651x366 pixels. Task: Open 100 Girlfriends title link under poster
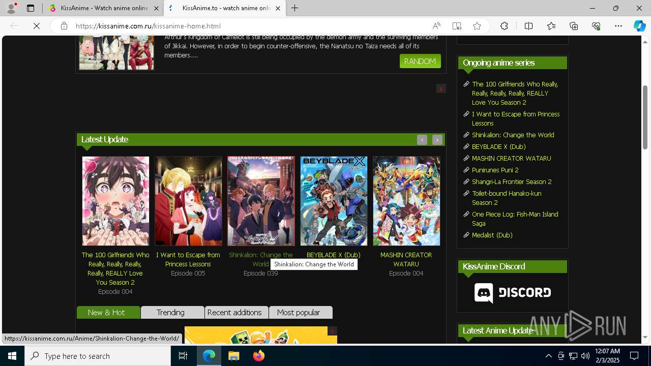[x=115, y=268]
